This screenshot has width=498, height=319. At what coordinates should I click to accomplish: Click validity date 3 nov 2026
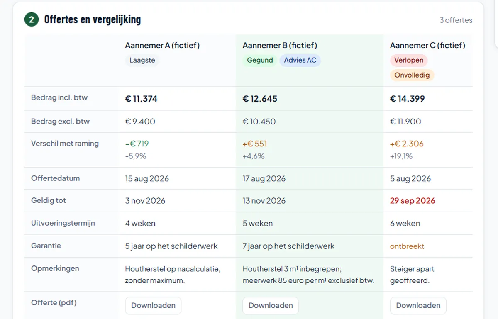(145, 201)
